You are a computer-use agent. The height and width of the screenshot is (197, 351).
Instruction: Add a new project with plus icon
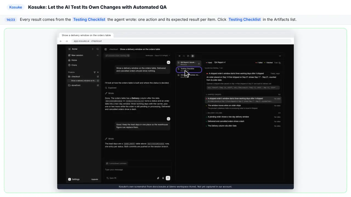(98, 72)
